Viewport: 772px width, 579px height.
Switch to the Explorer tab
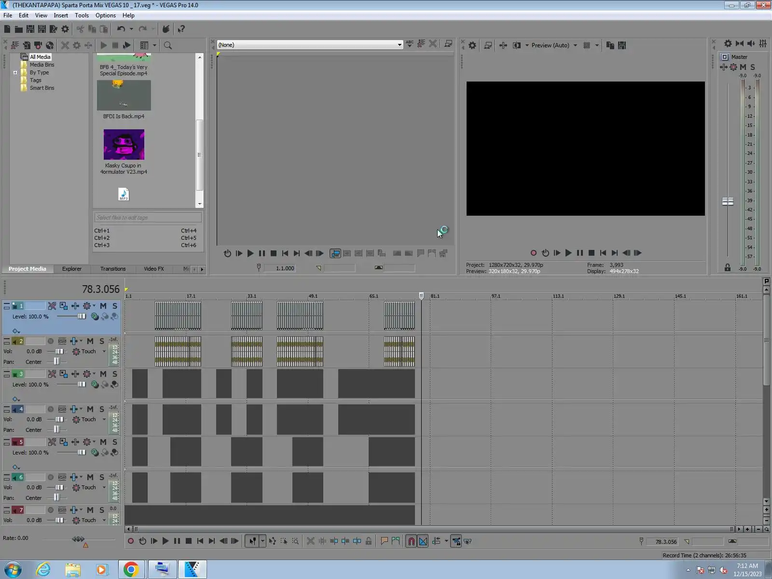pyautogui.click(x=72, y=269)
